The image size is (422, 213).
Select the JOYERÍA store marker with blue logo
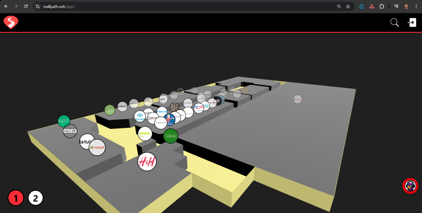tap(140, 117)
